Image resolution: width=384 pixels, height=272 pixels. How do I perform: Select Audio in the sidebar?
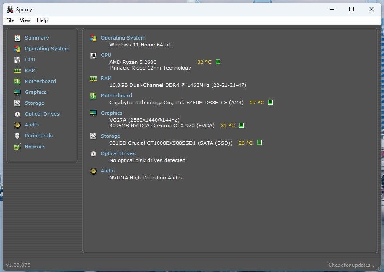[x=32, y=125]
